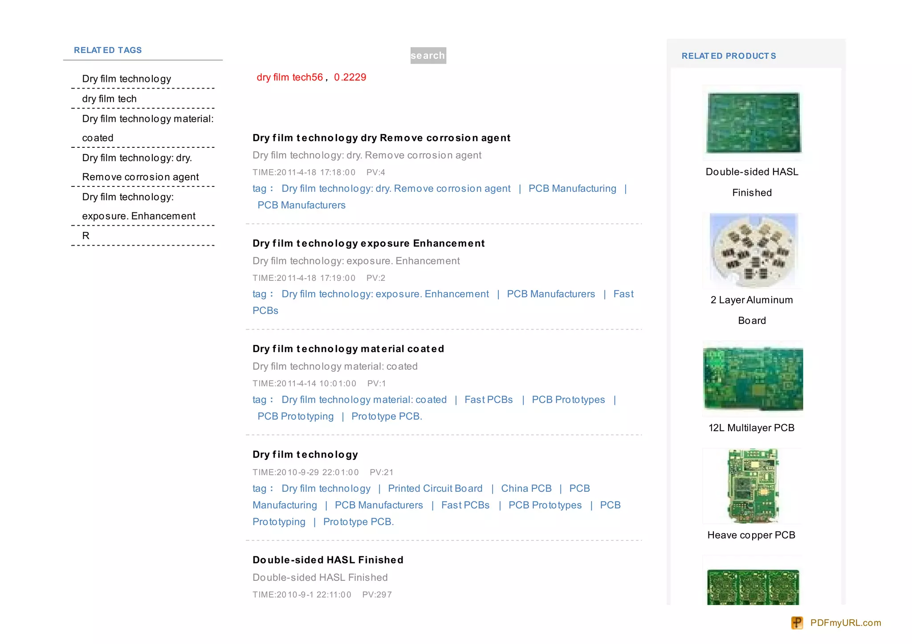Click the 'Prototype PCB.' tag under material coated
The height and width of the screenshot is (644, 912).
click(387, 417)
